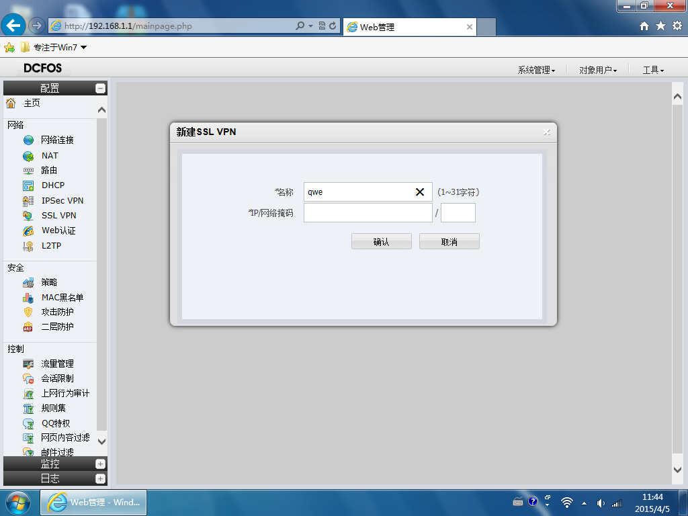Click the NAT icon in sidebar

[x=28, y=156]
